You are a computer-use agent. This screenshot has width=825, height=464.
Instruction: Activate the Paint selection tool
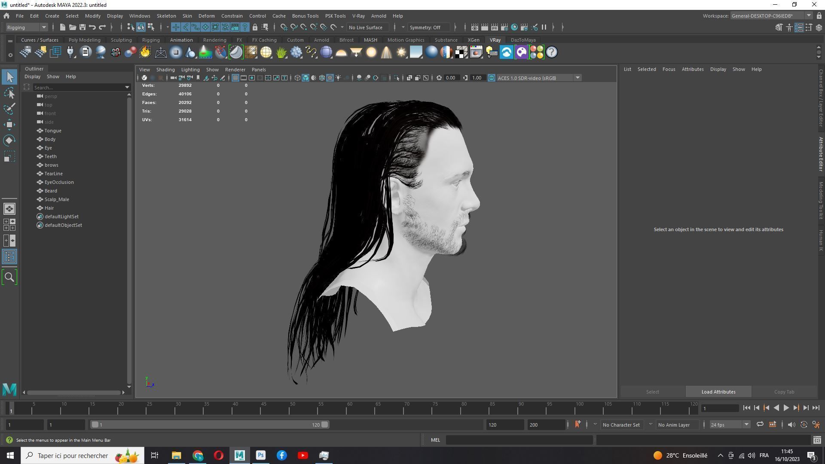pyautogui.click(x=9, y=109)
